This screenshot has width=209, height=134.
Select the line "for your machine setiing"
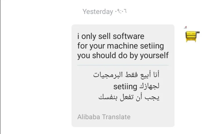click(x=120, y=46)
